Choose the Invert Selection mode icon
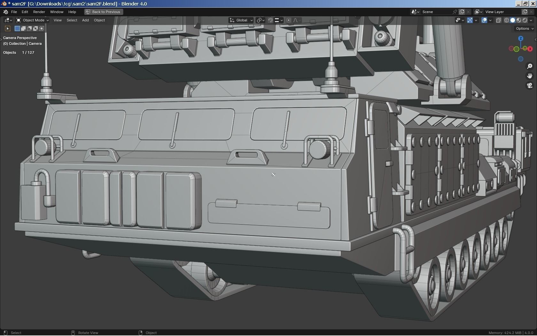 coord(35,28)
